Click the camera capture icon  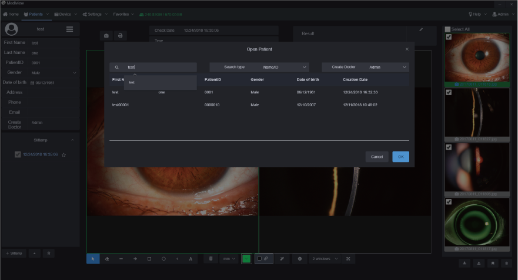pyautogui.click(x=106, y=36)
